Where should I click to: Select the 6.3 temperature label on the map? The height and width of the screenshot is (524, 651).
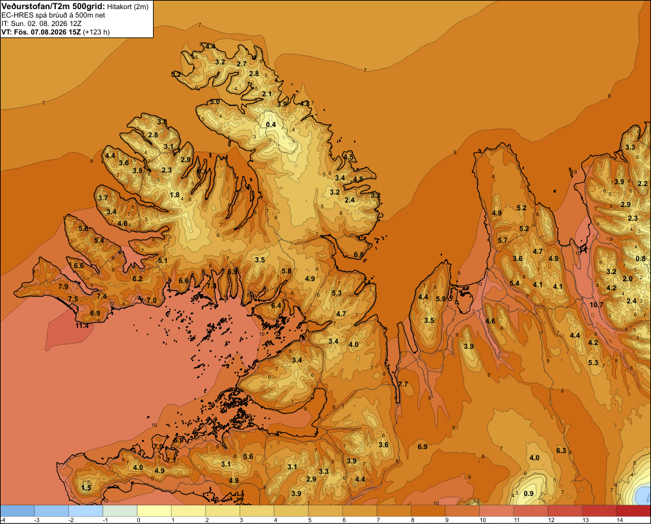pos(561,450)
